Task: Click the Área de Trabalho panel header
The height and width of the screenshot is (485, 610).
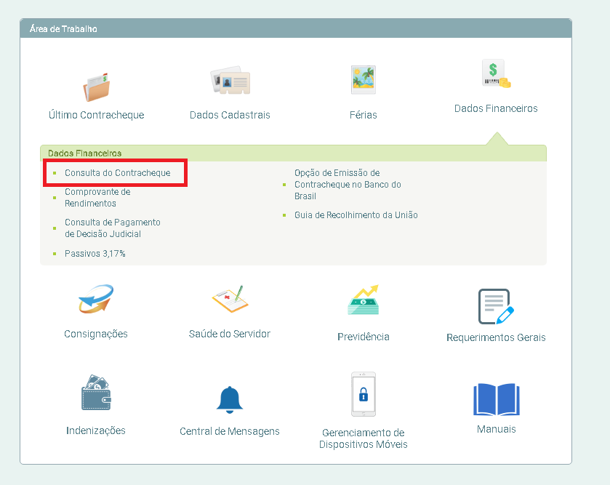Action: (x=63, y=29)
